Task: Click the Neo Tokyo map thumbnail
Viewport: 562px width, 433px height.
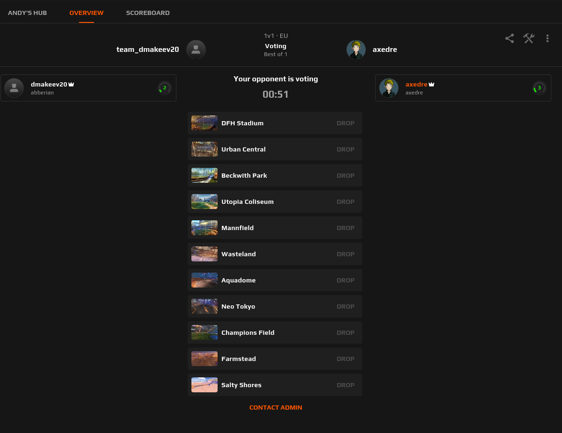Action: [x=204, y=306]
